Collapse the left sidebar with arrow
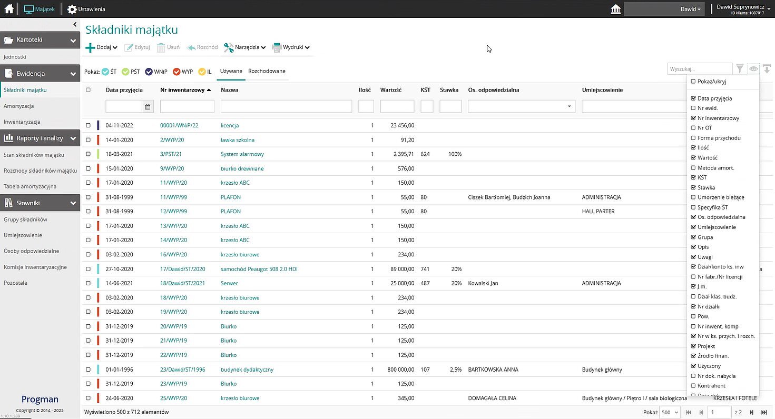The width and height of the screenshot is (775, 419). pos(75,25)
